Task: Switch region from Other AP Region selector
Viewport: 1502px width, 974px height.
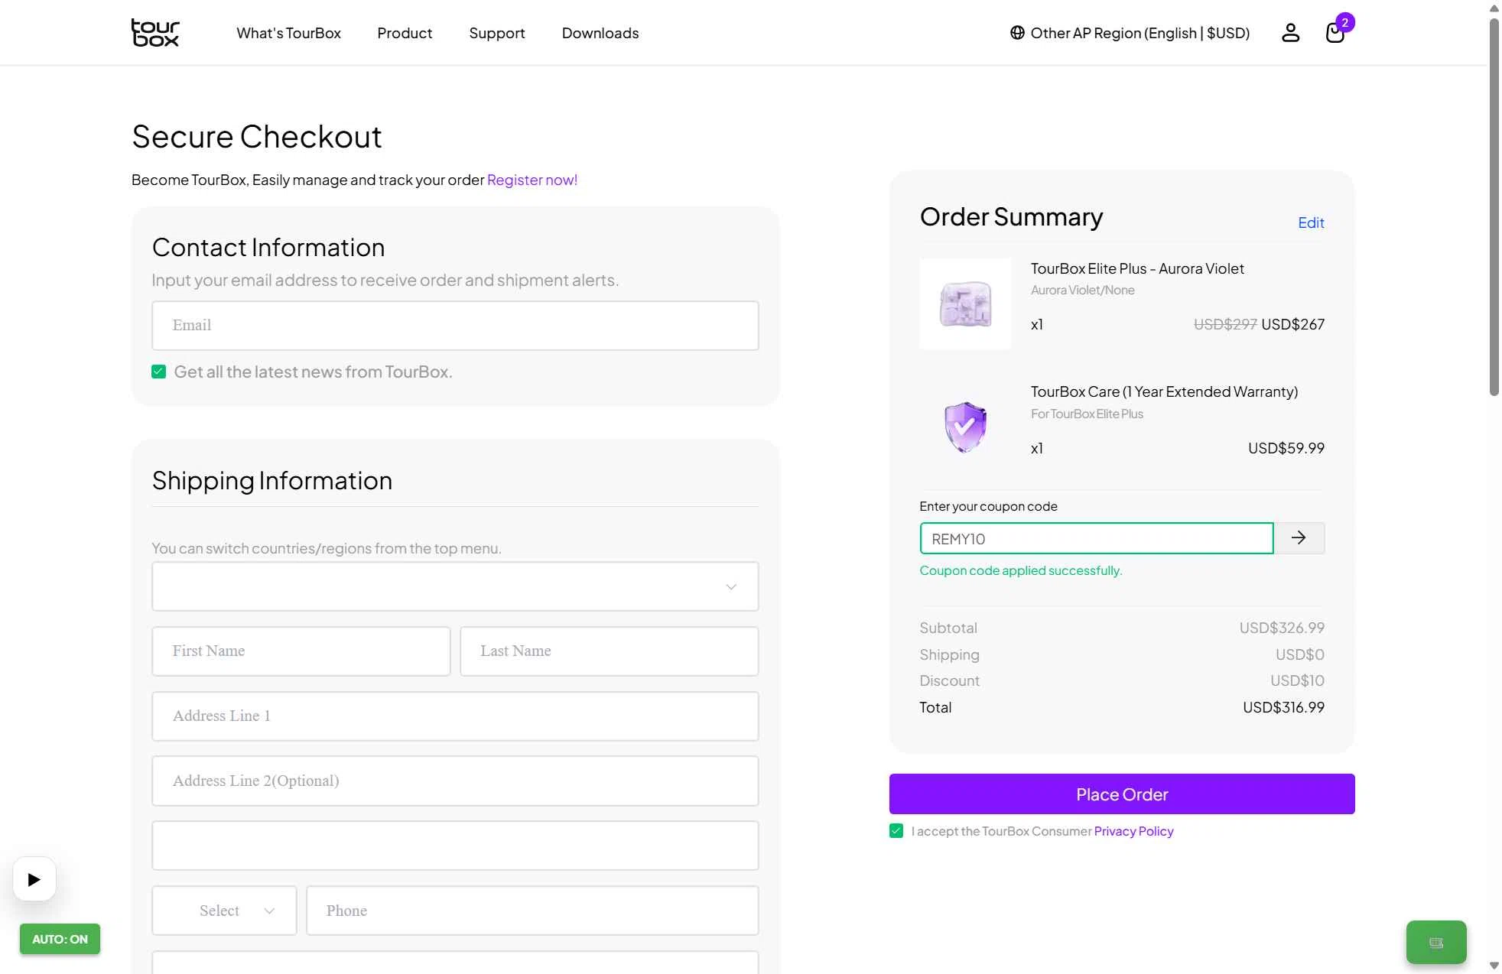Action: pyautogui.click(x=1130, y=33)
